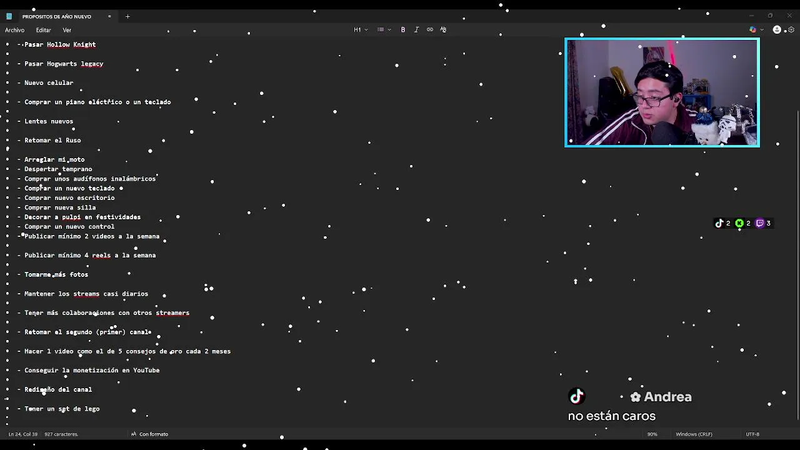Select the PROPOSITOS DE AÑO NUEVO tab
The height and width of the screenshot is (450, 800).
coord(57,16)
